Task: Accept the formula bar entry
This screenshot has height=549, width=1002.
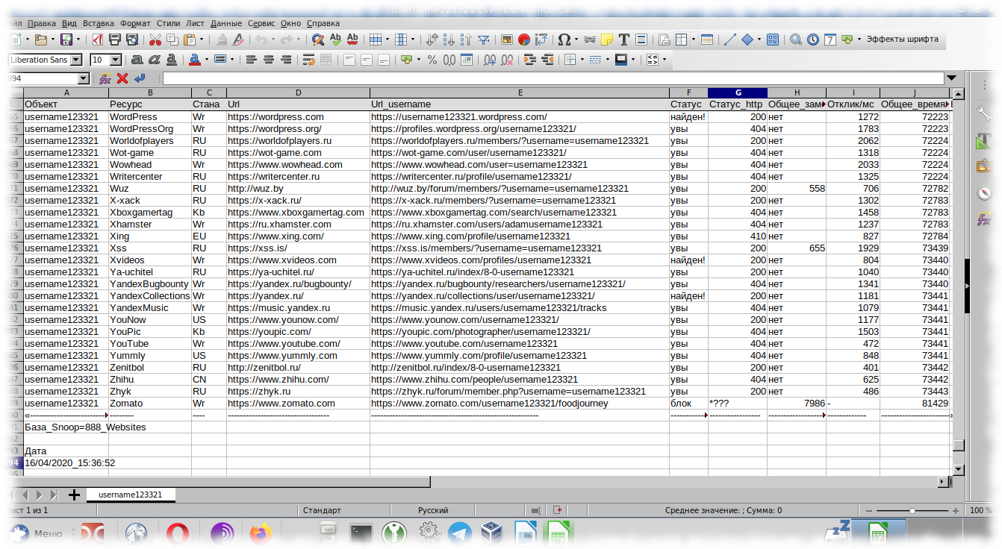Action: pos(140,78)
